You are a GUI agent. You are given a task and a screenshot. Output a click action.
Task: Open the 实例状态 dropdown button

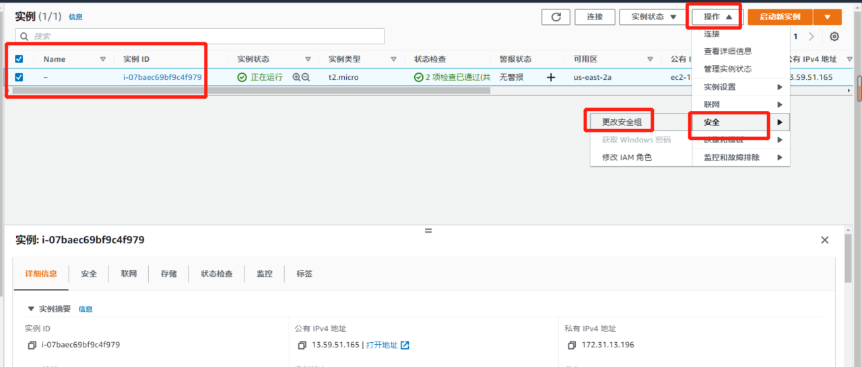coord(653,17)
